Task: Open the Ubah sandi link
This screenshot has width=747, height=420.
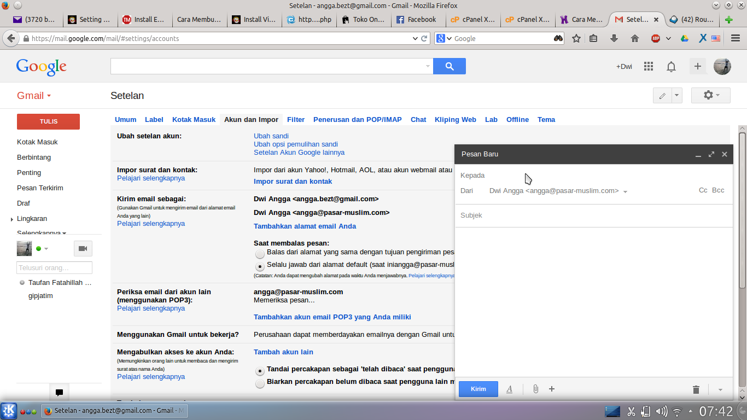Action: click(x=271, y=136)
